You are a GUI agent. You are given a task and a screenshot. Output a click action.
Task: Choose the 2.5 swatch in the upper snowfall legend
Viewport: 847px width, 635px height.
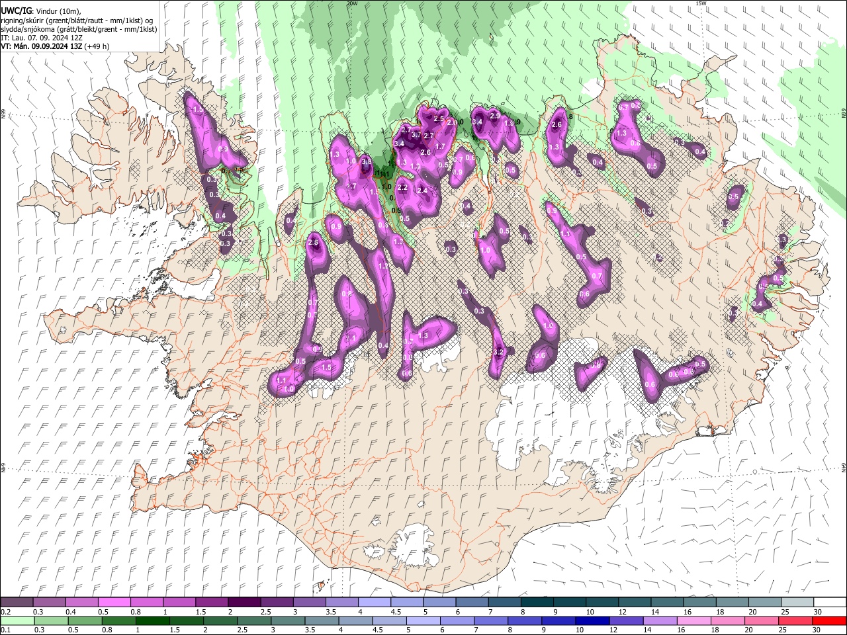(x=276, y=603)
